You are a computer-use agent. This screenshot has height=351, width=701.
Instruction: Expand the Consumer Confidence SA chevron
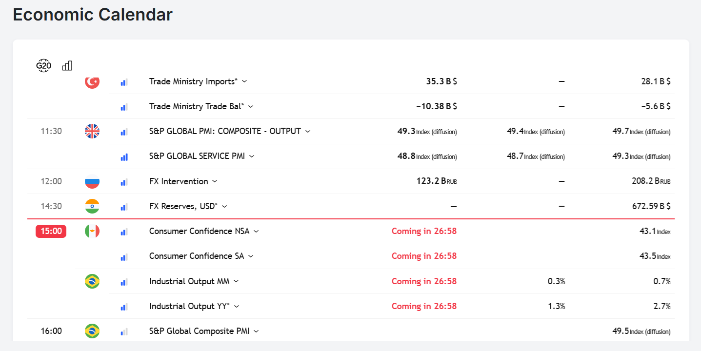251,256
